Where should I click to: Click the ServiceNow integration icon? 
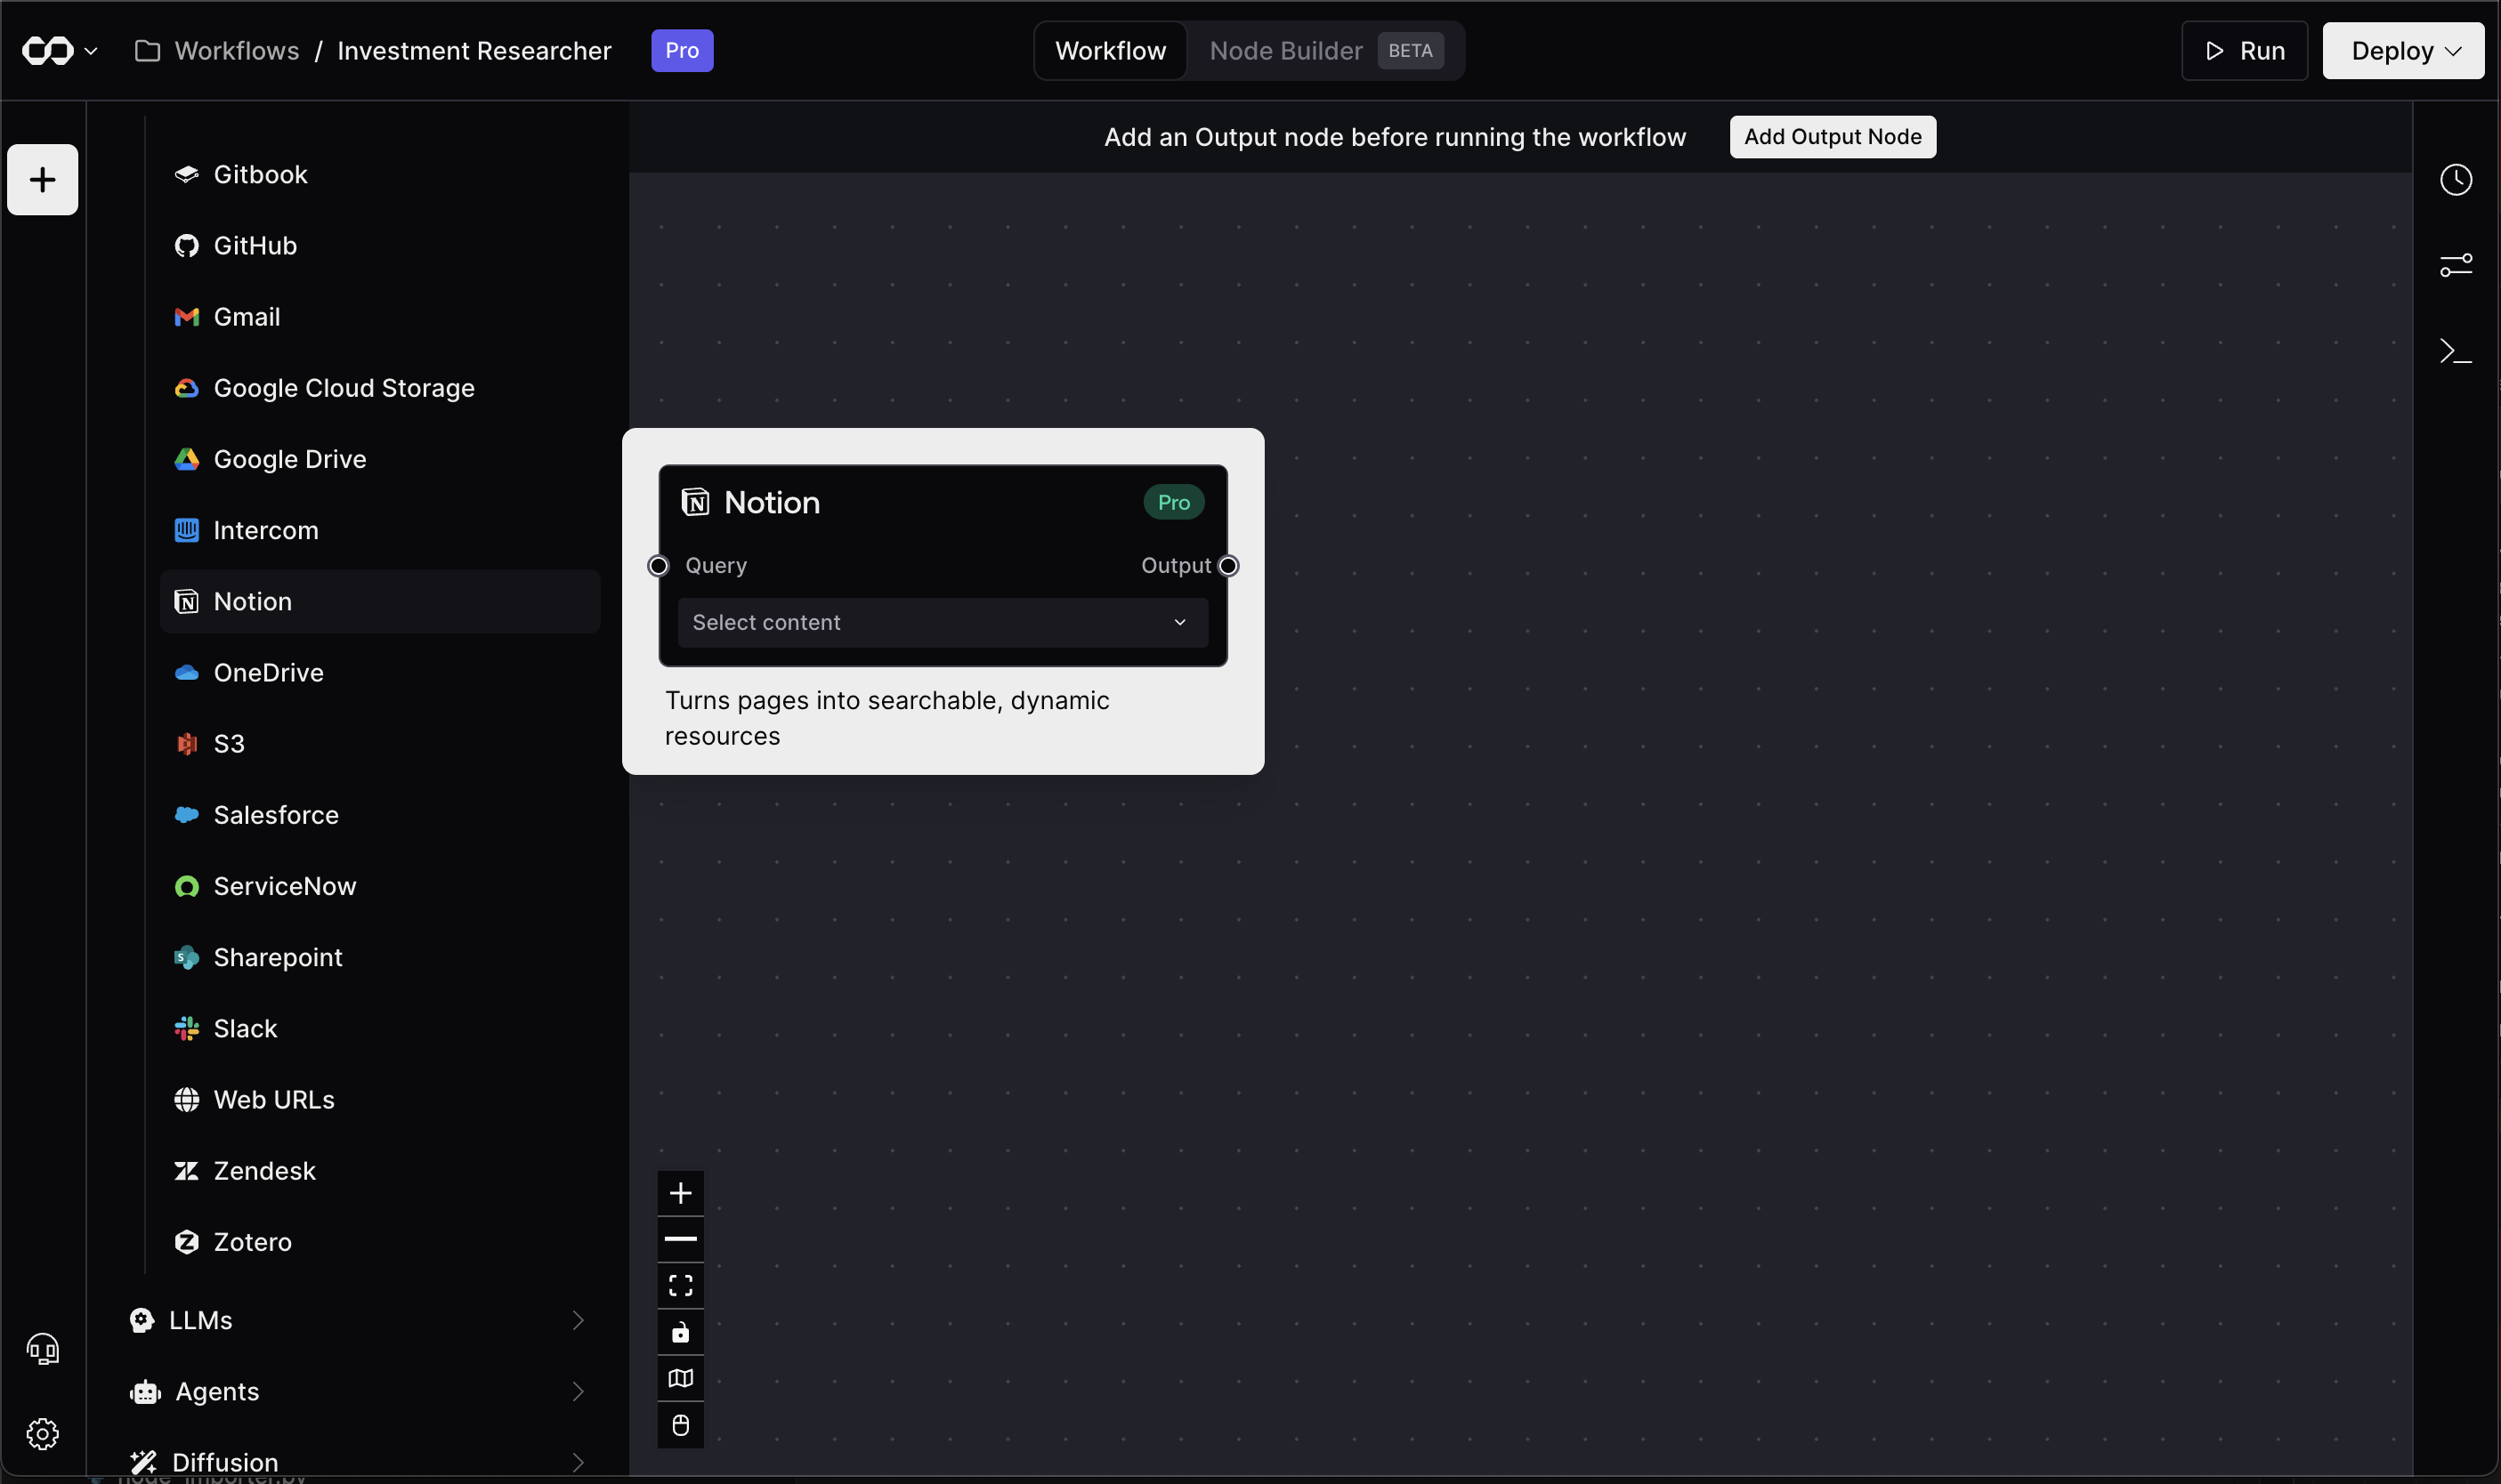tap(186, 887)
